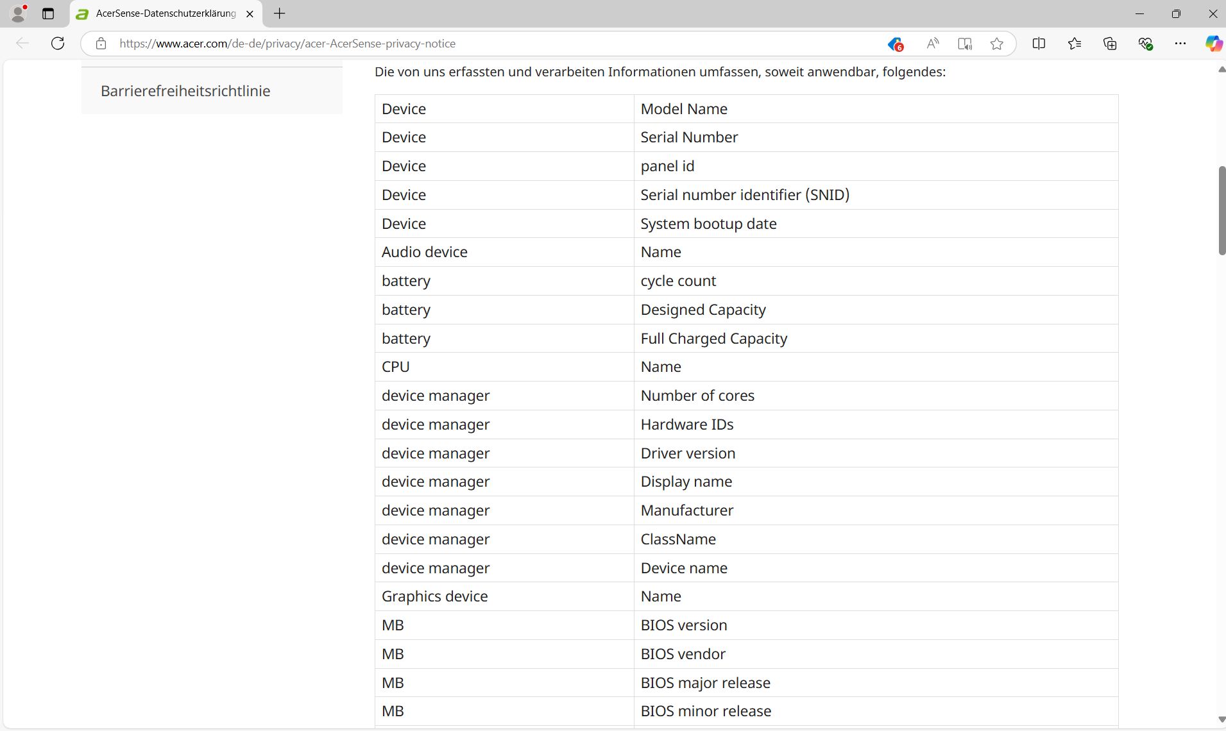The width and height of the screenshot is (1226, 731).
Task: Click the vertical scrollbar thumb
Action: (x=1222, y=210)
